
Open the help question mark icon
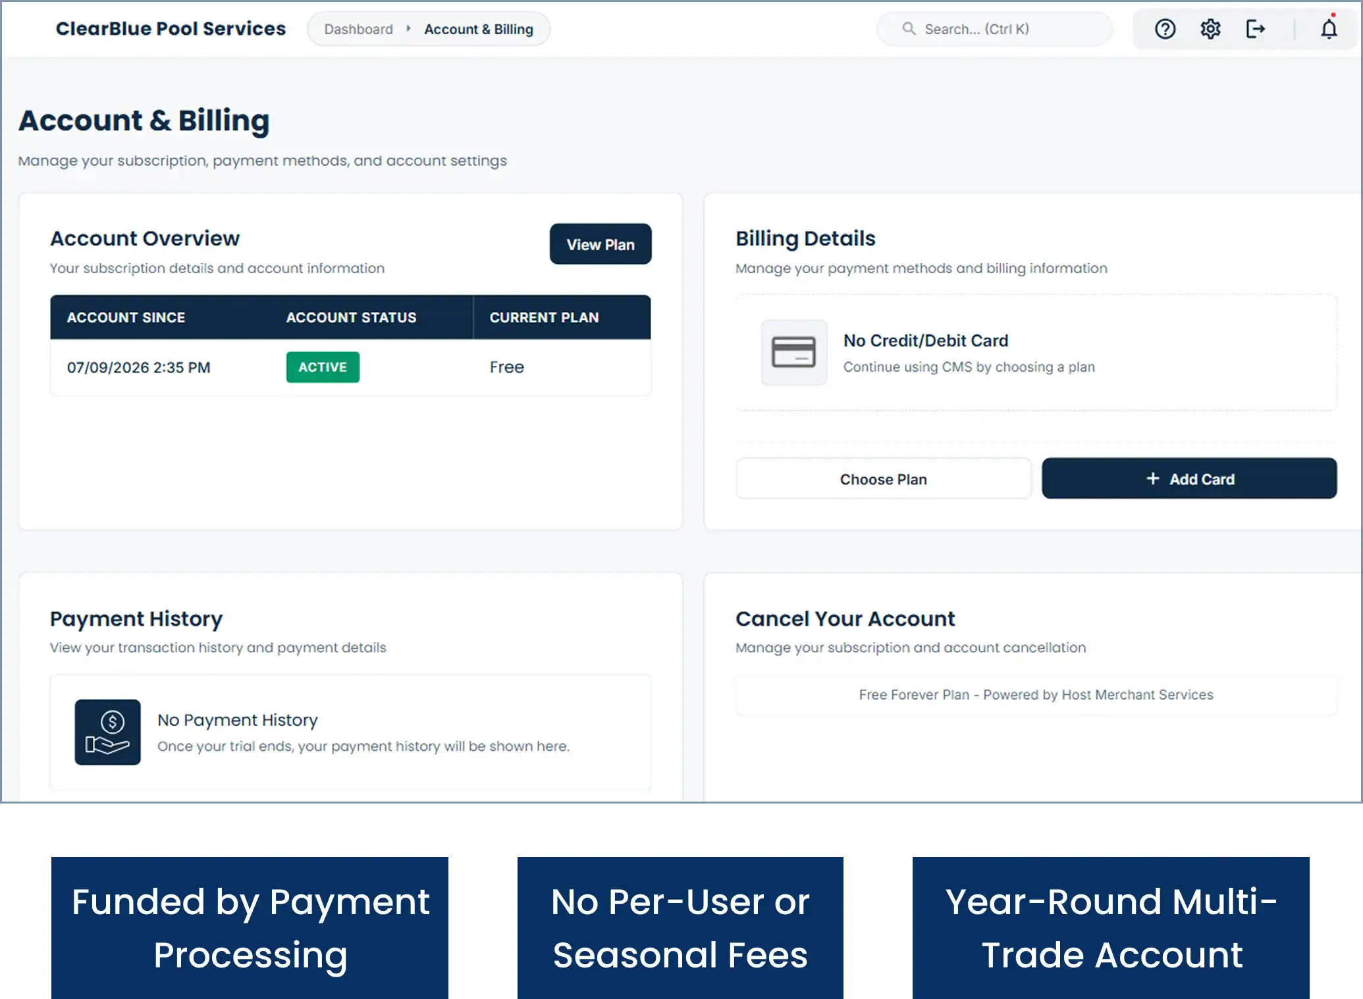[1165, 29]
